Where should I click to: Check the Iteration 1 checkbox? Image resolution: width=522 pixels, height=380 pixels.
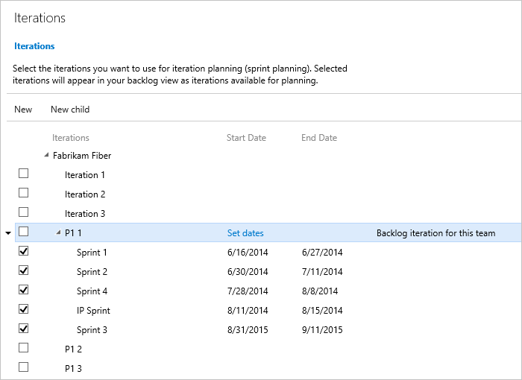tap(24, 174)
